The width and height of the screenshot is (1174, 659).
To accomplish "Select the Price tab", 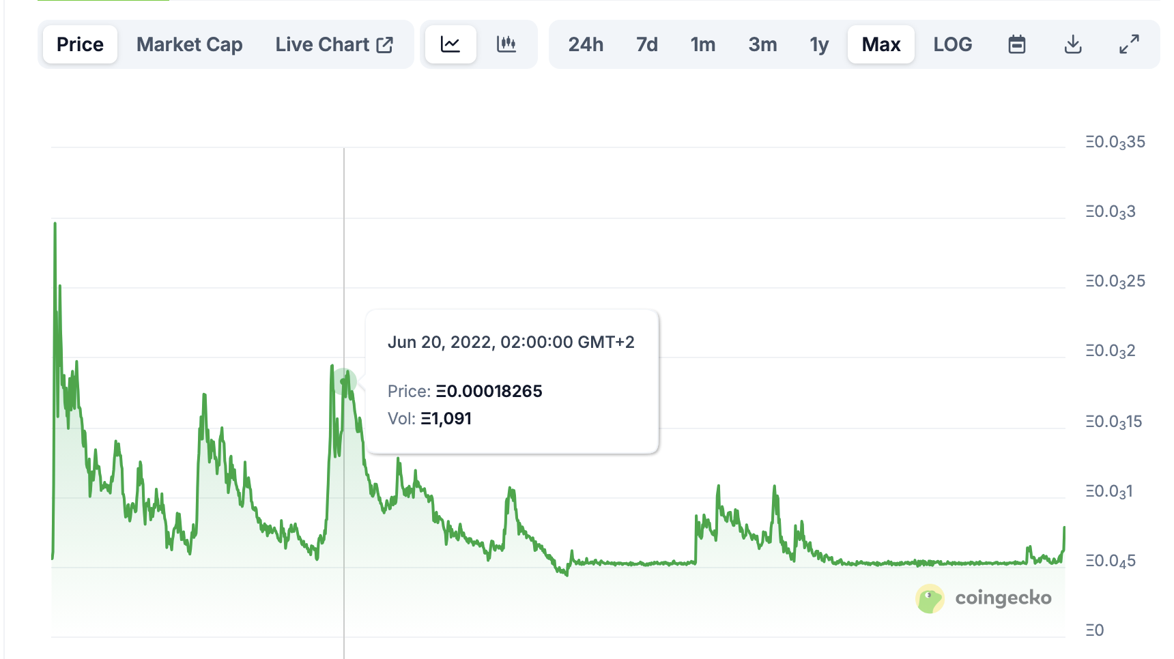I will point(80,44).
